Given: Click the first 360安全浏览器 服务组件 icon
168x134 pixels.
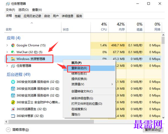Looking at the screenshot, I should (13, 82).
